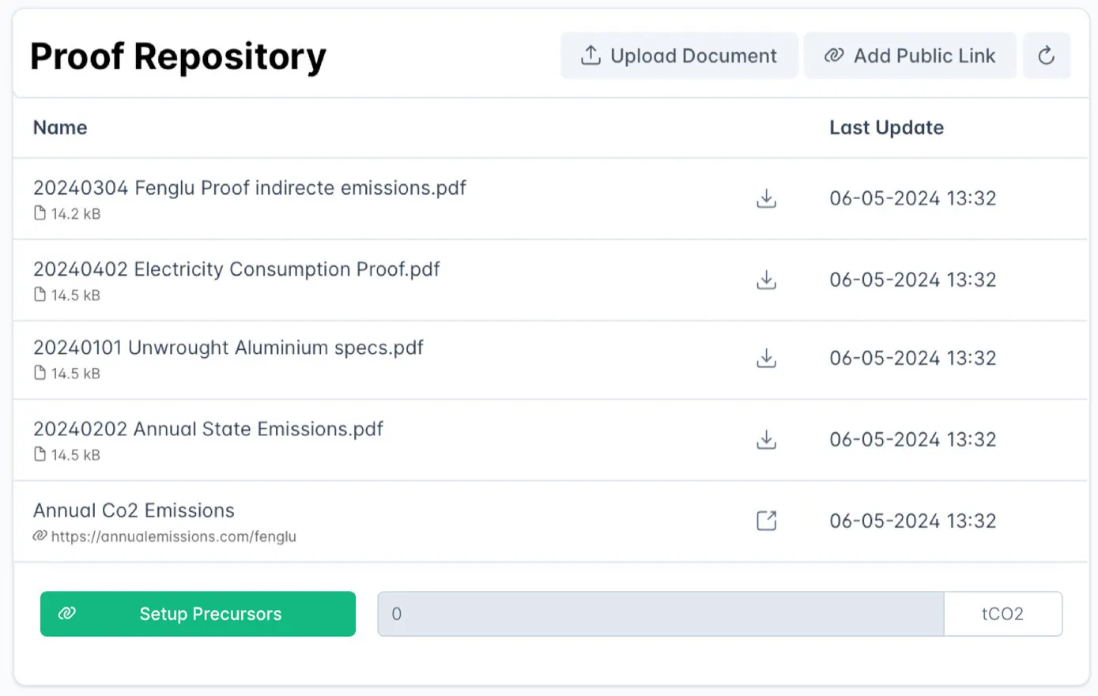Click the chain icon in Add Public Link
The height and width of the screenshot is (696, 1098).
pyautogui.click(x=833, y=55)
